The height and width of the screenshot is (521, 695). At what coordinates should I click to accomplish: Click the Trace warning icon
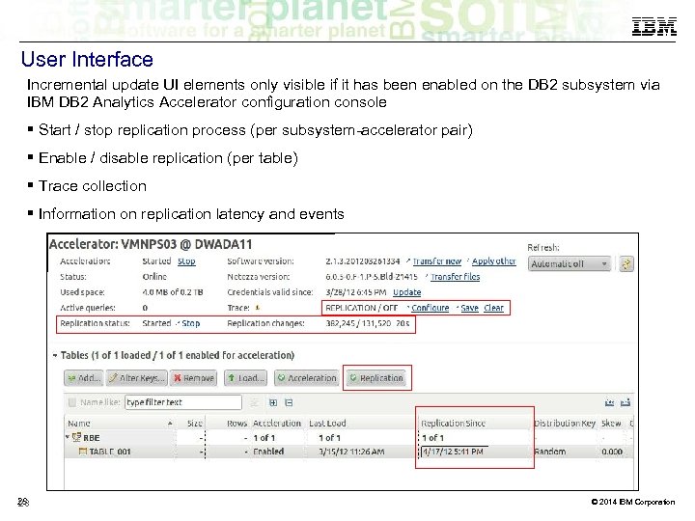pyautogui.click(x=258, y=307)
